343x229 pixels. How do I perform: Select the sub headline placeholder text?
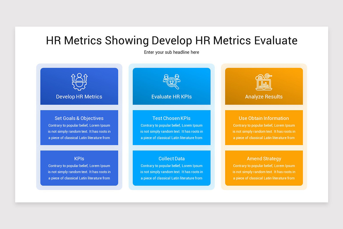click(x=171, y=52)
